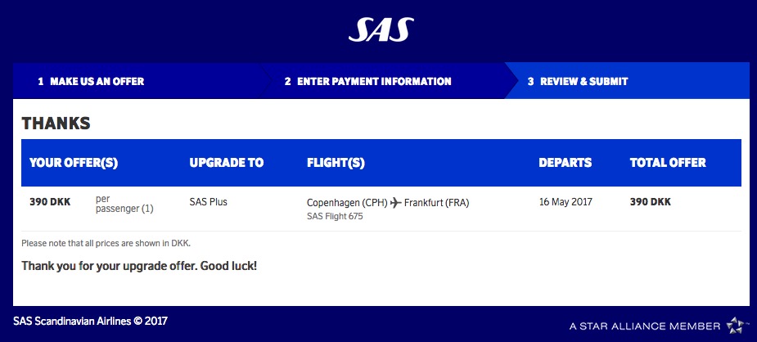Click the SAS logo at top
Image resolution: width=757 pixels, height=342 pixels.
381,30
